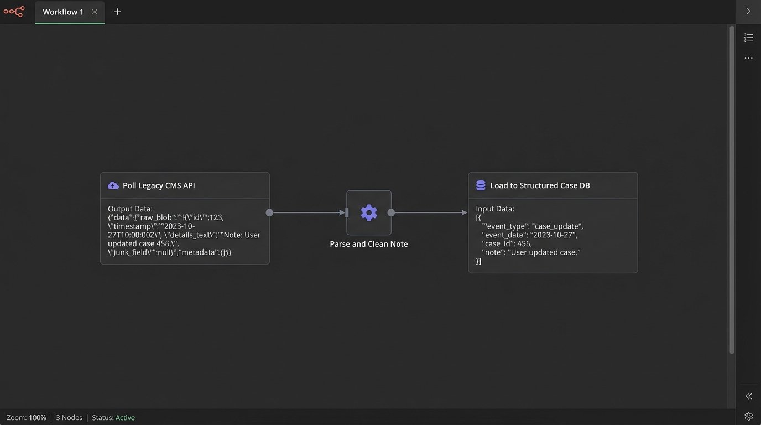Toggle the Active workflow status
This screenshot has height=425, width=761.
tap(125, 418)
